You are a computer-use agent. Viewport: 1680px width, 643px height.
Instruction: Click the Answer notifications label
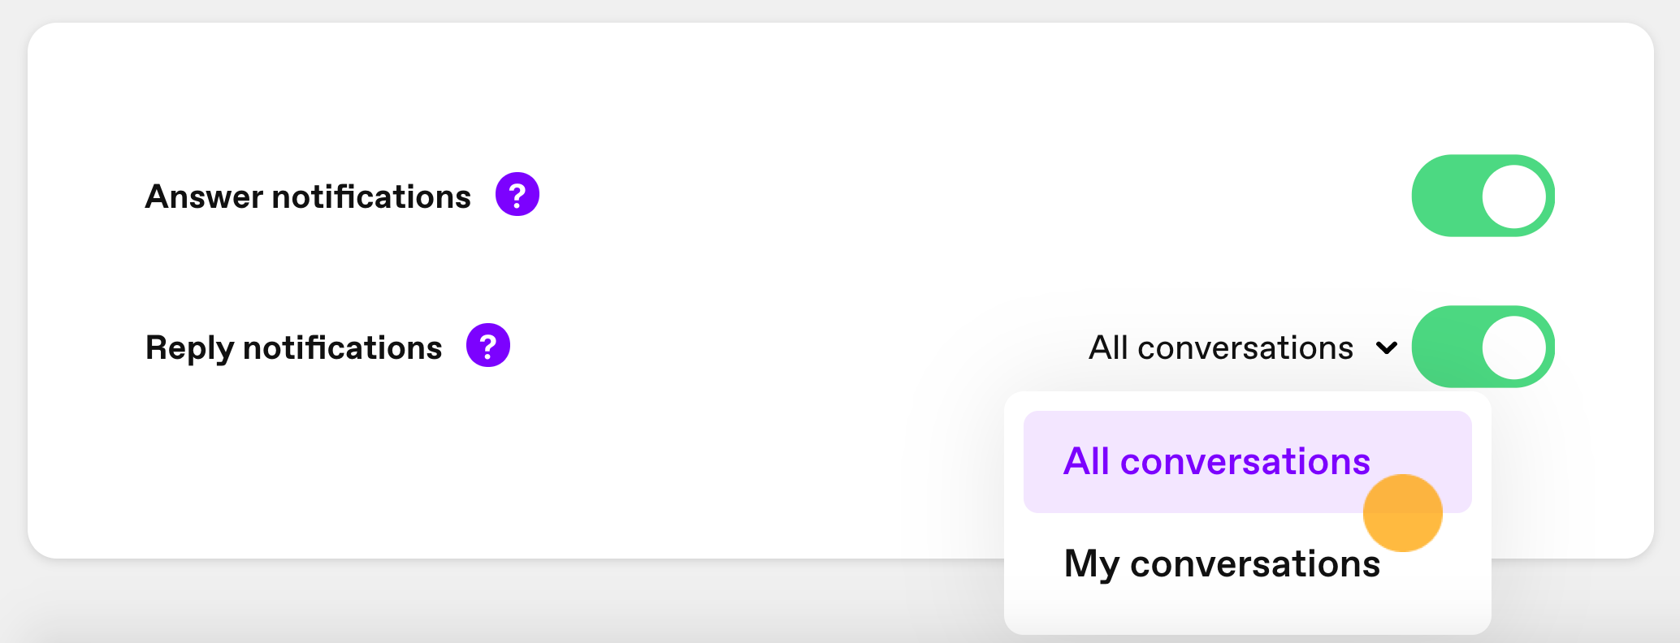point(308,196)
